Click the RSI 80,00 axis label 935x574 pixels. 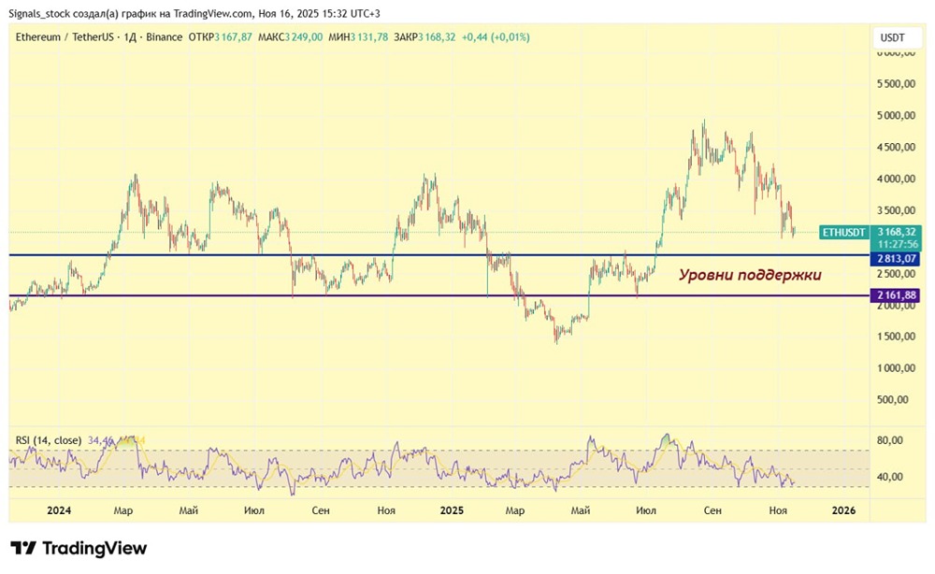[x=890, y=440]
